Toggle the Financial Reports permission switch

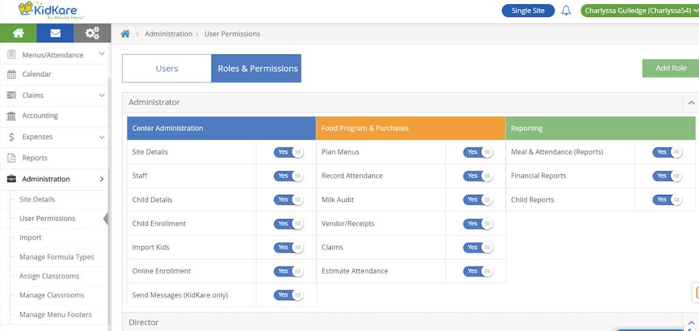click(x=667, y=176)
